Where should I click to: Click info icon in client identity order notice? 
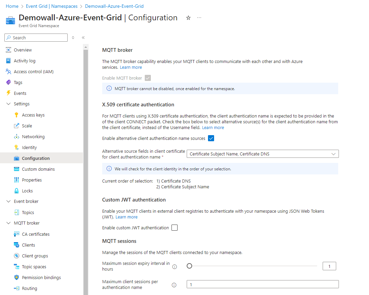pyautogui.click(x=109, y=169)
